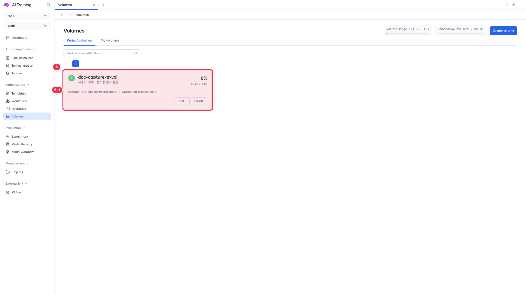Edit the doc-capture-tr-vol volume
The image size is (526, 295).
coord(181,101)
